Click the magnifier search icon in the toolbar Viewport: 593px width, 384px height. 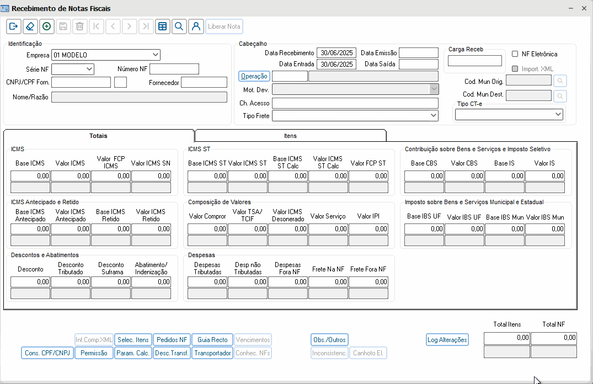click(179, 26)
